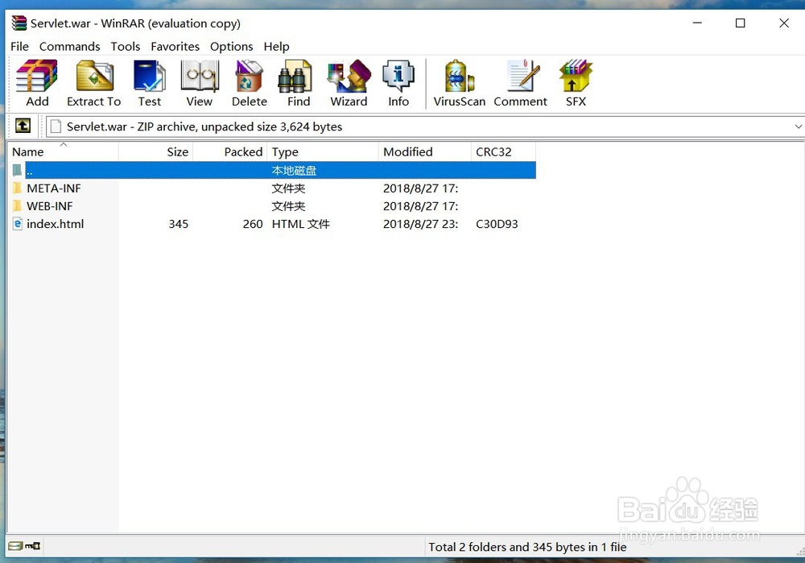Select the META-INF folder name

tap(53, 188)
